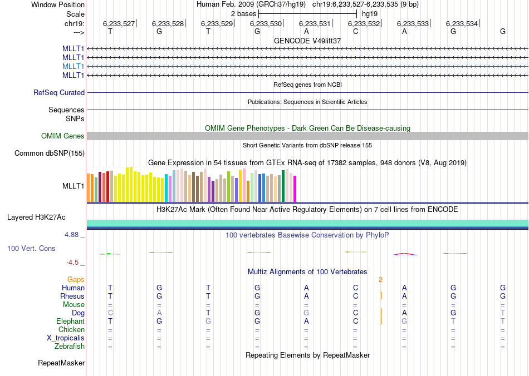This screenshot has height=376, width=529.
Task: Click the chr19: ruler label
Action: 74,23
